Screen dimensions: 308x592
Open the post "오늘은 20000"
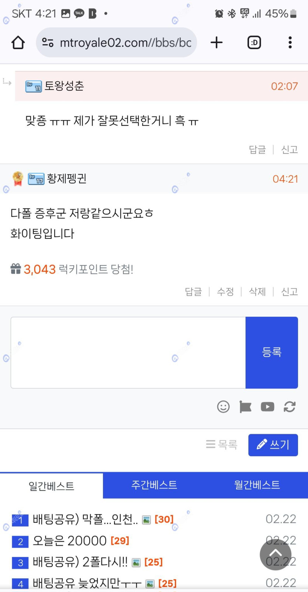point(69,541)
